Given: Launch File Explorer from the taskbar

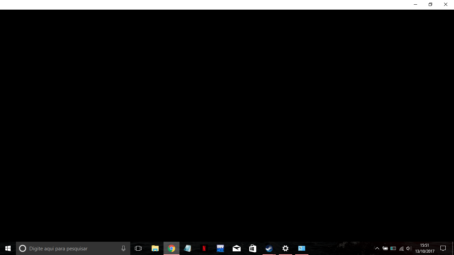Looking at the screenshot, I should (x=155, y=248).
